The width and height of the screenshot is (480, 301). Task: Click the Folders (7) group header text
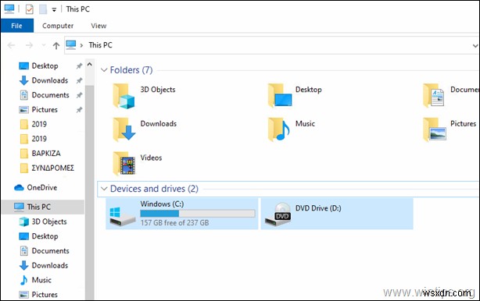[131, 70]
